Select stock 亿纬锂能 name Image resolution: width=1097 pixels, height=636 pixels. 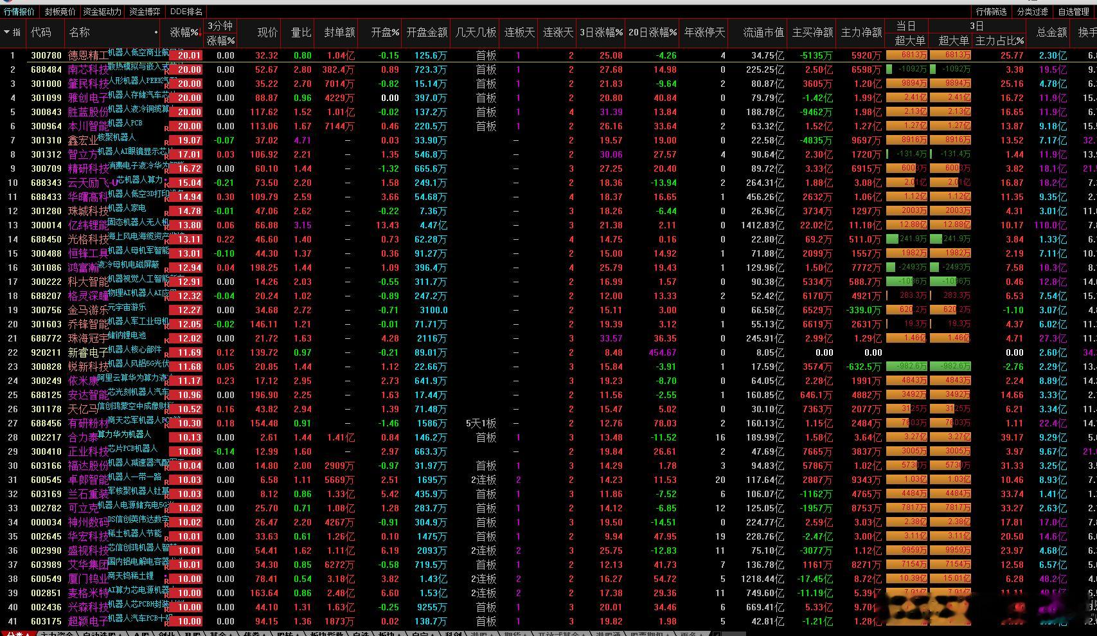[x=87, y=226]
